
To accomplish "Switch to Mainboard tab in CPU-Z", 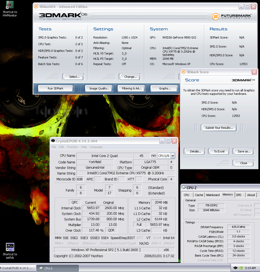I will click(x=213, y=195).
